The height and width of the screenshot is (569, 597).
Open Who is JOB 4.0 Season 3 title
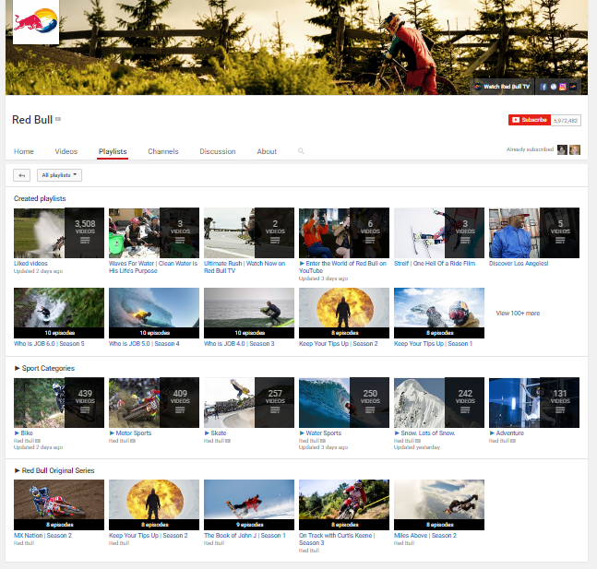click(x=239, y=344)
